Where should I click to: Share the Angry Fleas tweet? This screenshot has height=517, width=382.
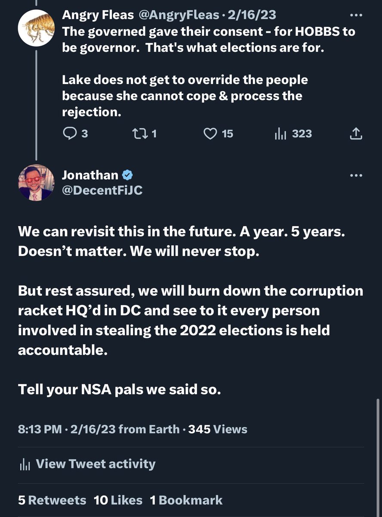356,134
